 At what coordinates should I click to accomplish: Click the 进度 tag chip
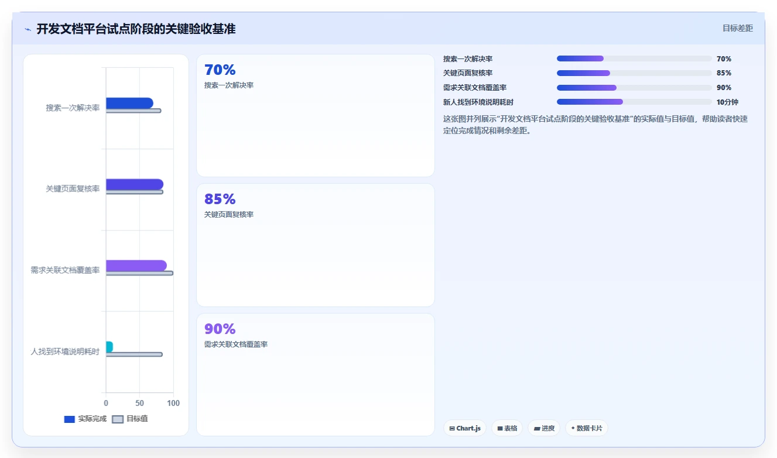click(544, 428)
